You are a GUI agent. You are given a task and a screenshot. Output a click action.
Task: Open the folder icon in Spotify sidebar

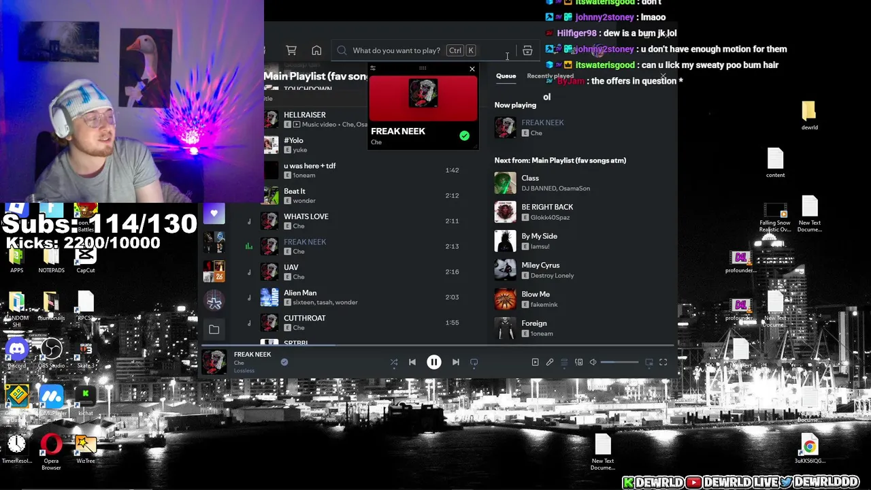pos(214,329)
